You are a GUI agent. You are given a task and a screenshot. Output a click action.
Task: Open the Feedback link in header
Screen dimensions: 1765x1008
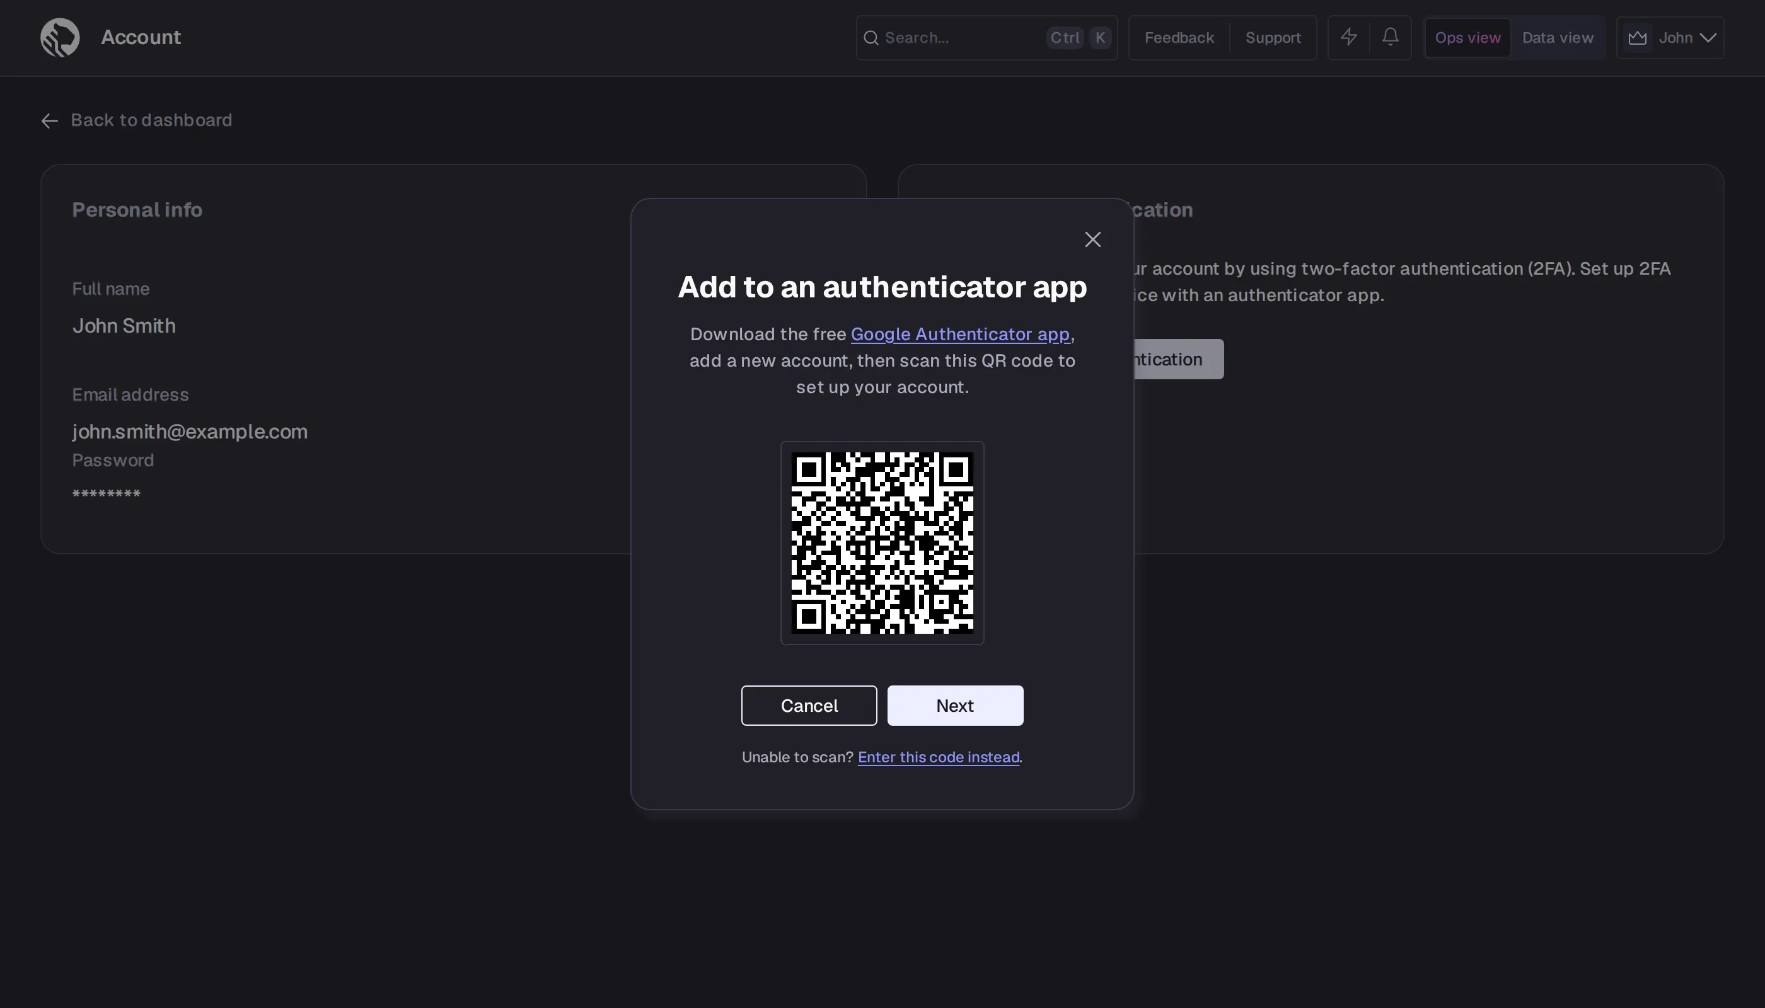pos(1179,37)
